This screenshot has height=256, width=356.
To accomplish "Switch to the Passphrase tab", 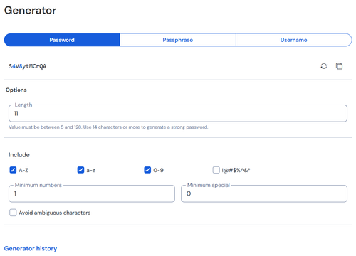I will (178, 40).
